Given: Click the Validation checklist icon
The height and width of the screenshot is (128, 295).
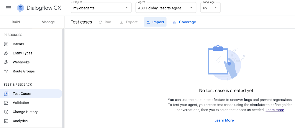Looking at the screenshot, I should pos(6,103).
